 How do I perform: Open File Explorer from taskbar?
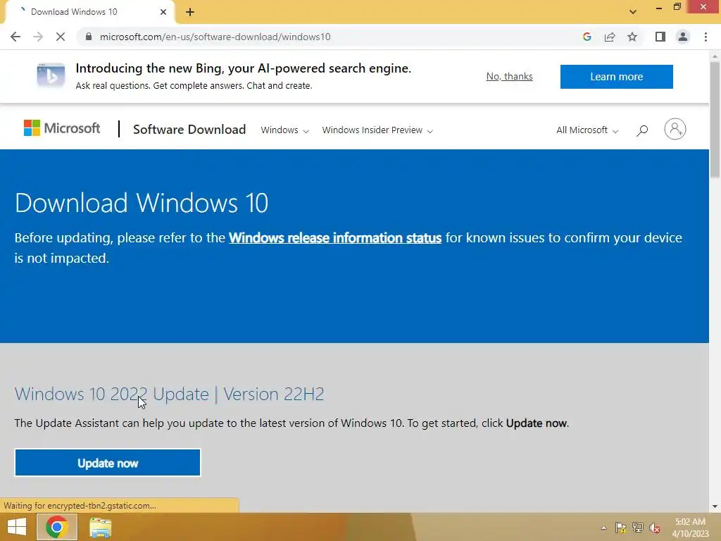100,528
